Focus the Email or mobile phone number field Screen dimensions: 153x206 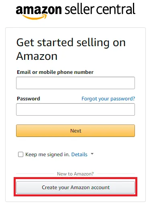tap(75, 83)
